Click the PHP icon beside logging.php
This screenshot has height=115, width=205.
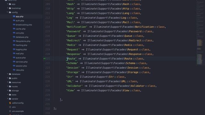14,50
